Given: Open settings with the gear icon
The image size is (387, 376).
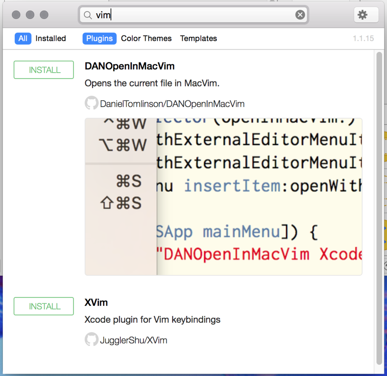Looking at the screenshot, I should click(x=366, y=15).
